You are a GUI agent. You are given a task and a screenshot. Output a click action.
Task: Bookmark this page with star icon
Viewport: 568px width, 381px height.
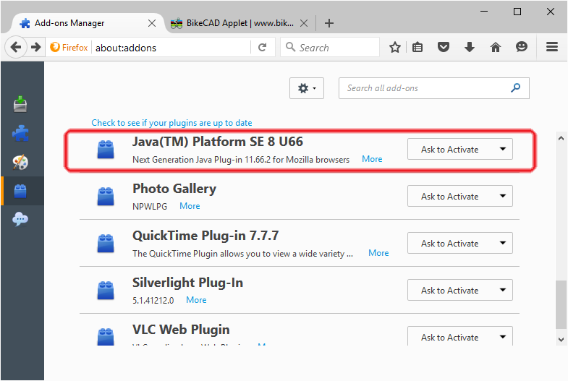click(395, 47)
